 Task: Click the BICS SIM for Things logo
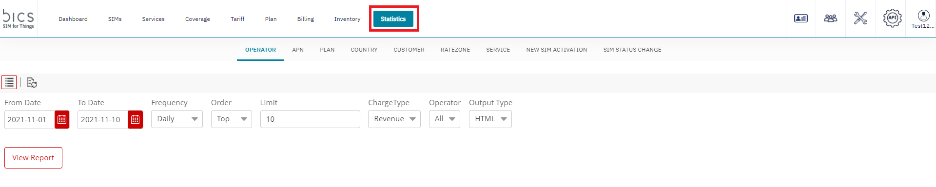[19, 19]
